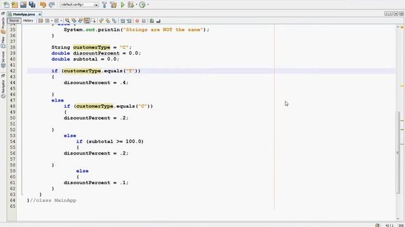Click line number 54 in gutter
Screen dimensions: 405x227
pyautogui.click(x=13, y=141)
